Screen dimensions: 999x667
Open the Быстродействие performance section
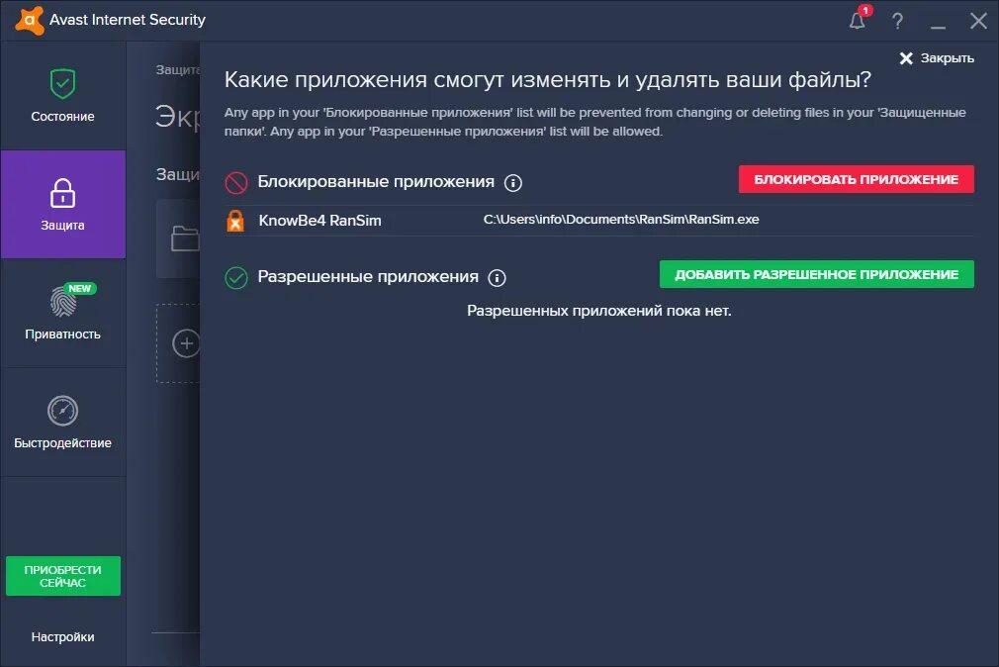[x=62, y=422]
